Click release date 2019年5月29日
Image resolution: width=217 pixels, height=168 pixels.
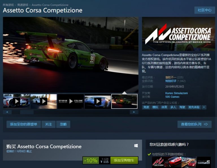[175, 87]
